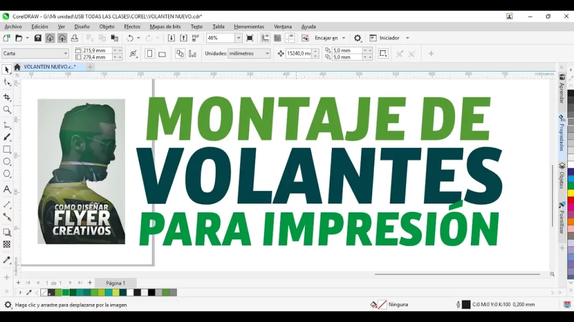574x322 pixels.
Task: Click the Publish to PDF icon
Action: [196, 38]
